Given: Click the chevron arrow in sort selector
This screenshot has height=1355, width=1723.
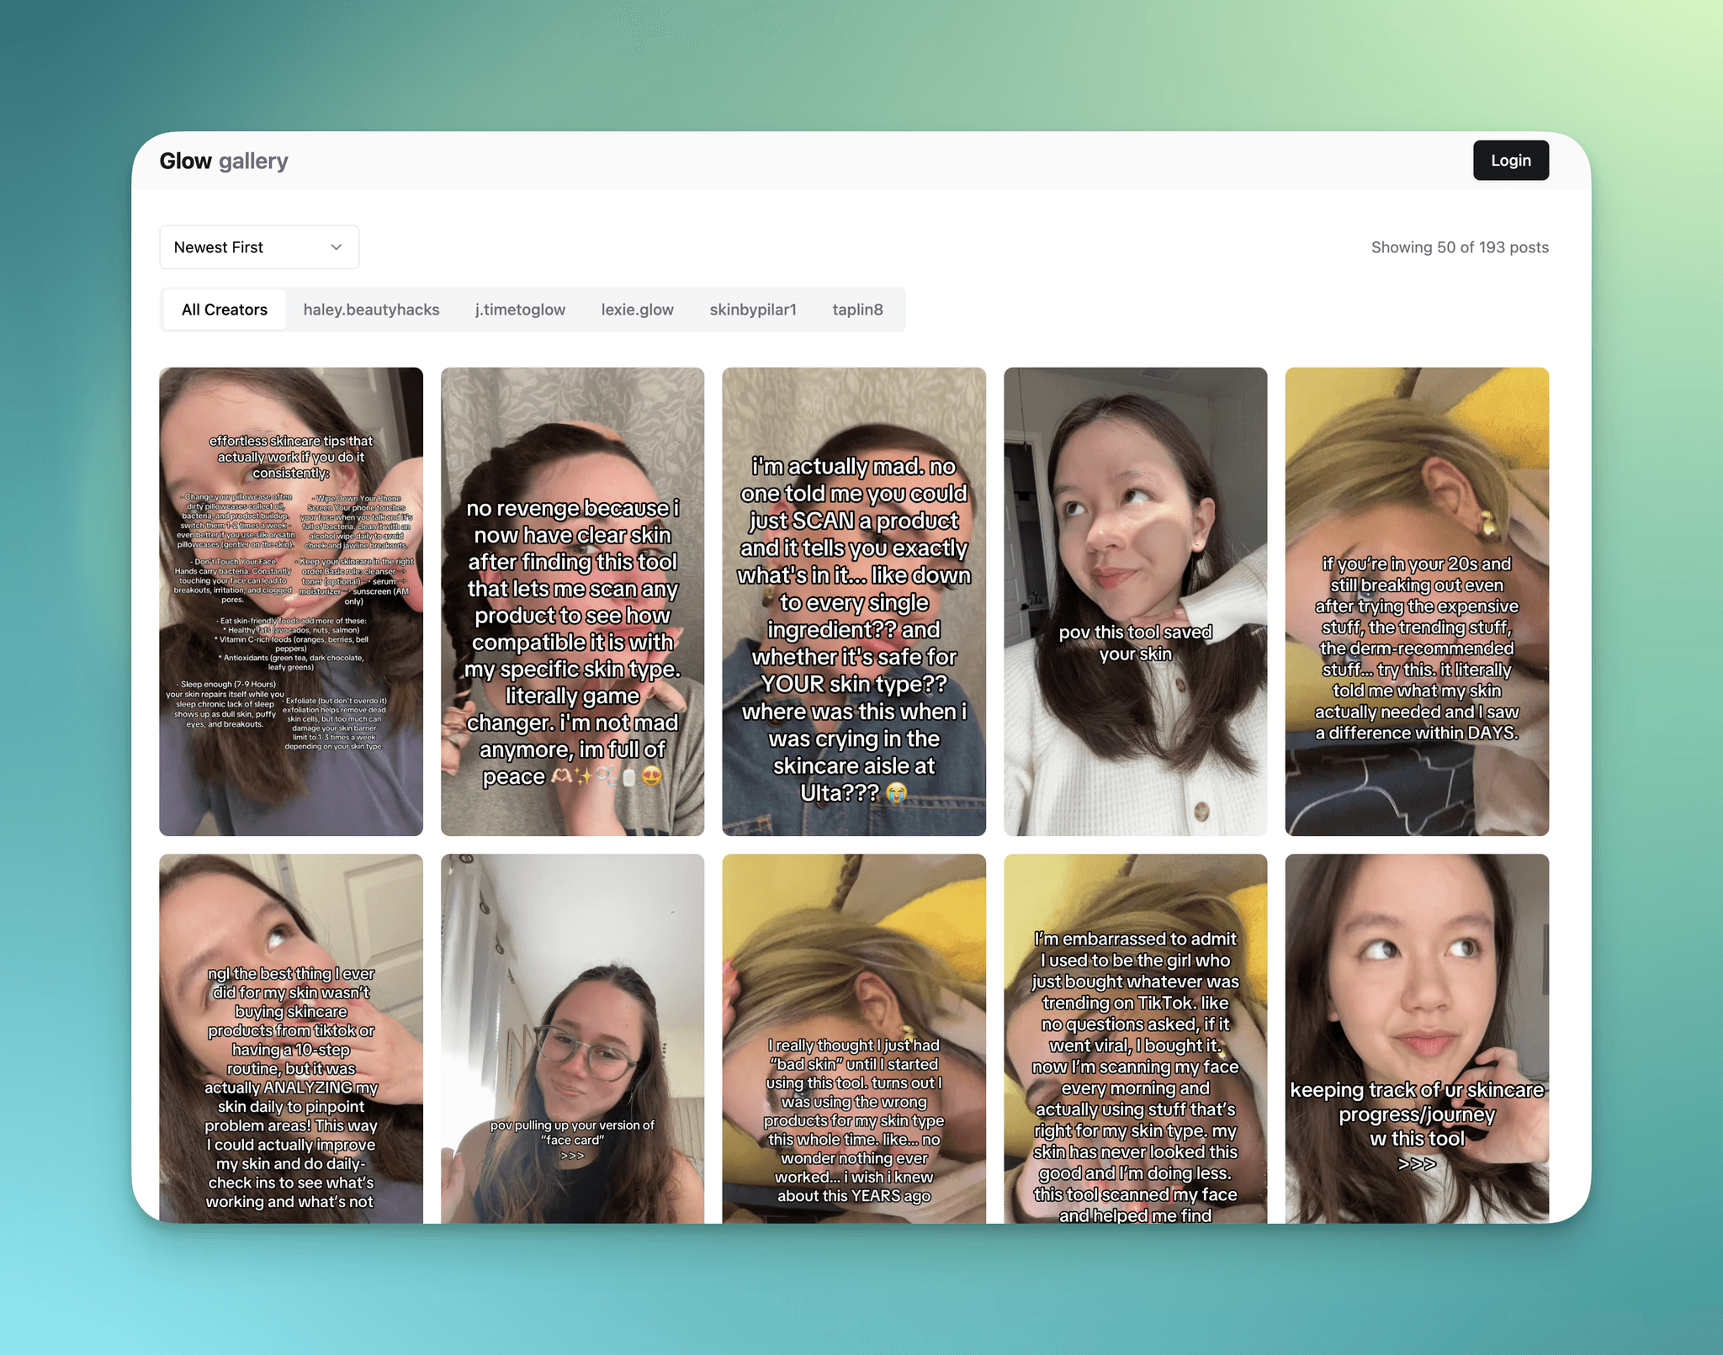Looking at the screenshot, I should pyautogui.click(x=337, y=247).
